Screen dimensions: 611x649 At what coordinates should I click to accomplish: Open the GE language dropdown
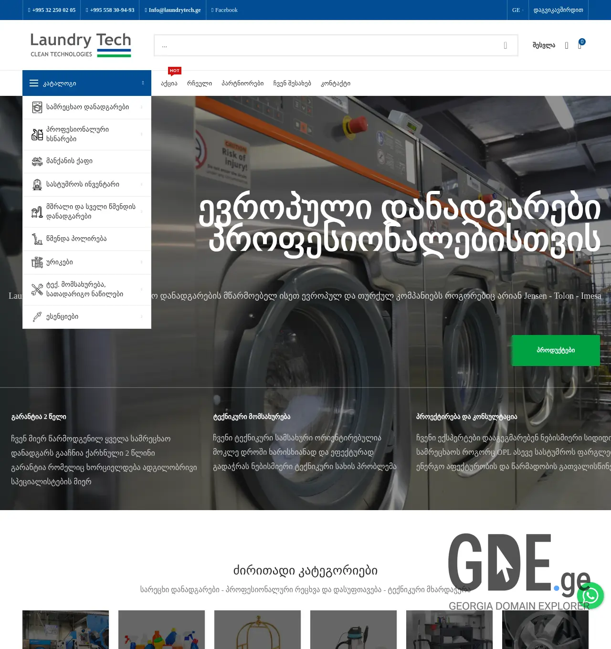[517, 10]
